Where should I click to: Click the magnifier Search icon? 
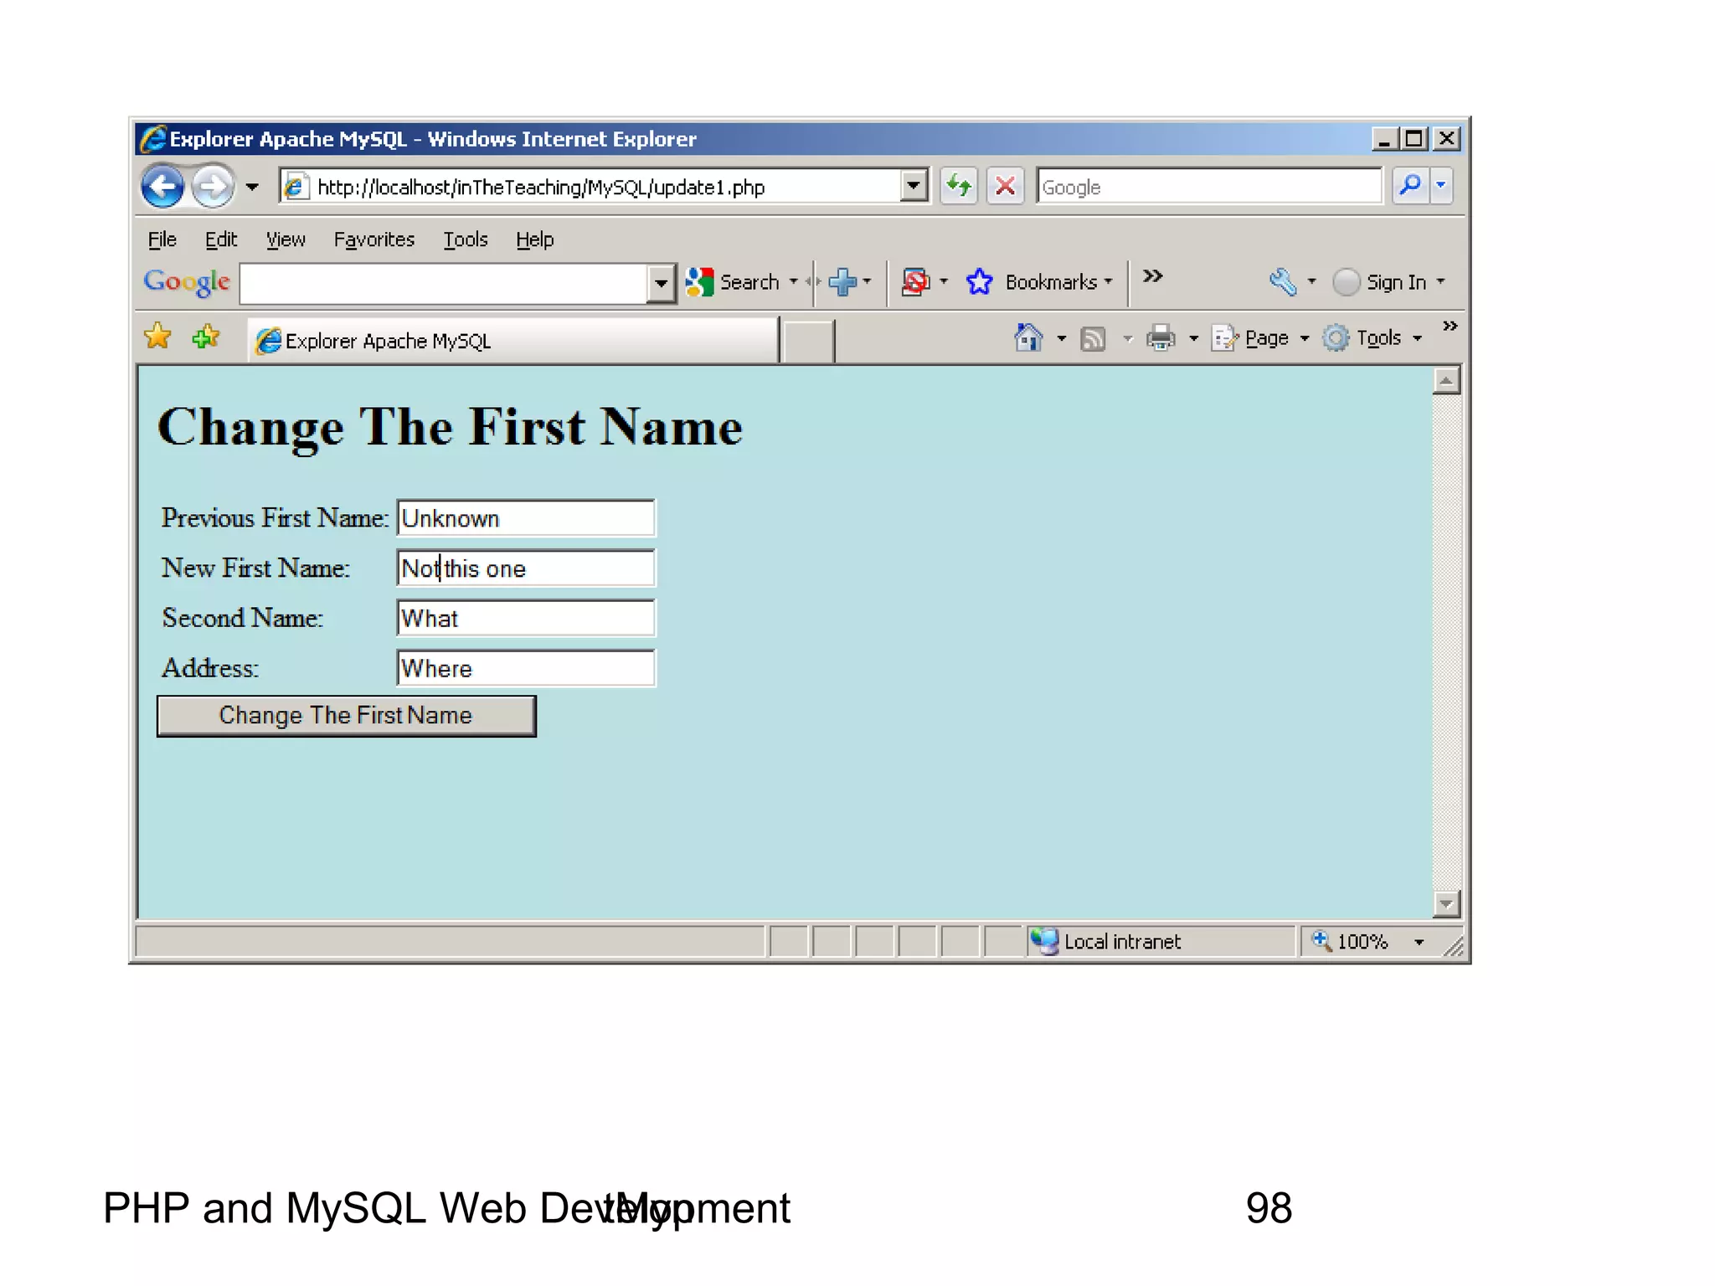click(1410, 185)
